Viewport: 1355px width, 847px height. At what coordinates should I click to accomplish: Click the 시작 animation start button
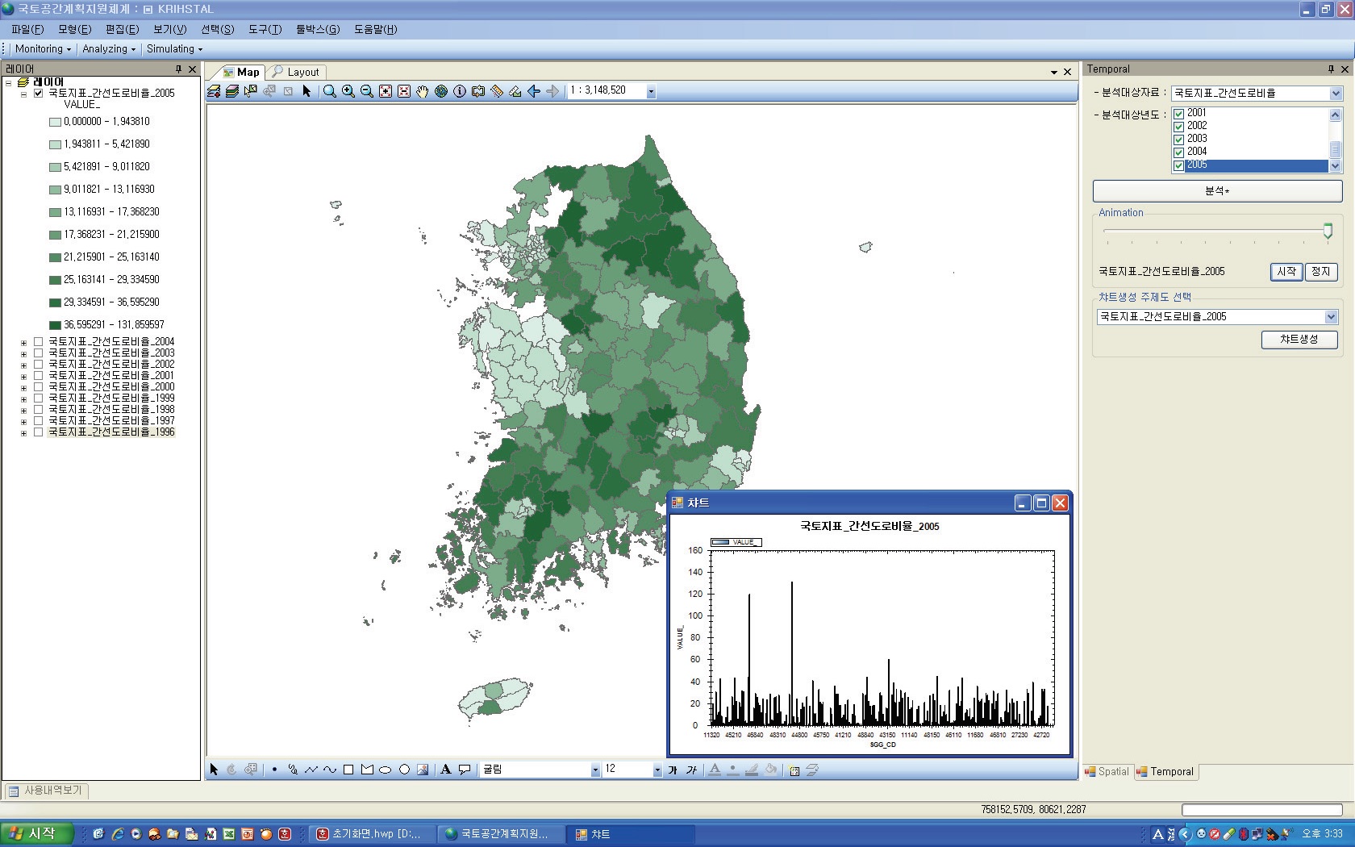tap(1286, 272)
